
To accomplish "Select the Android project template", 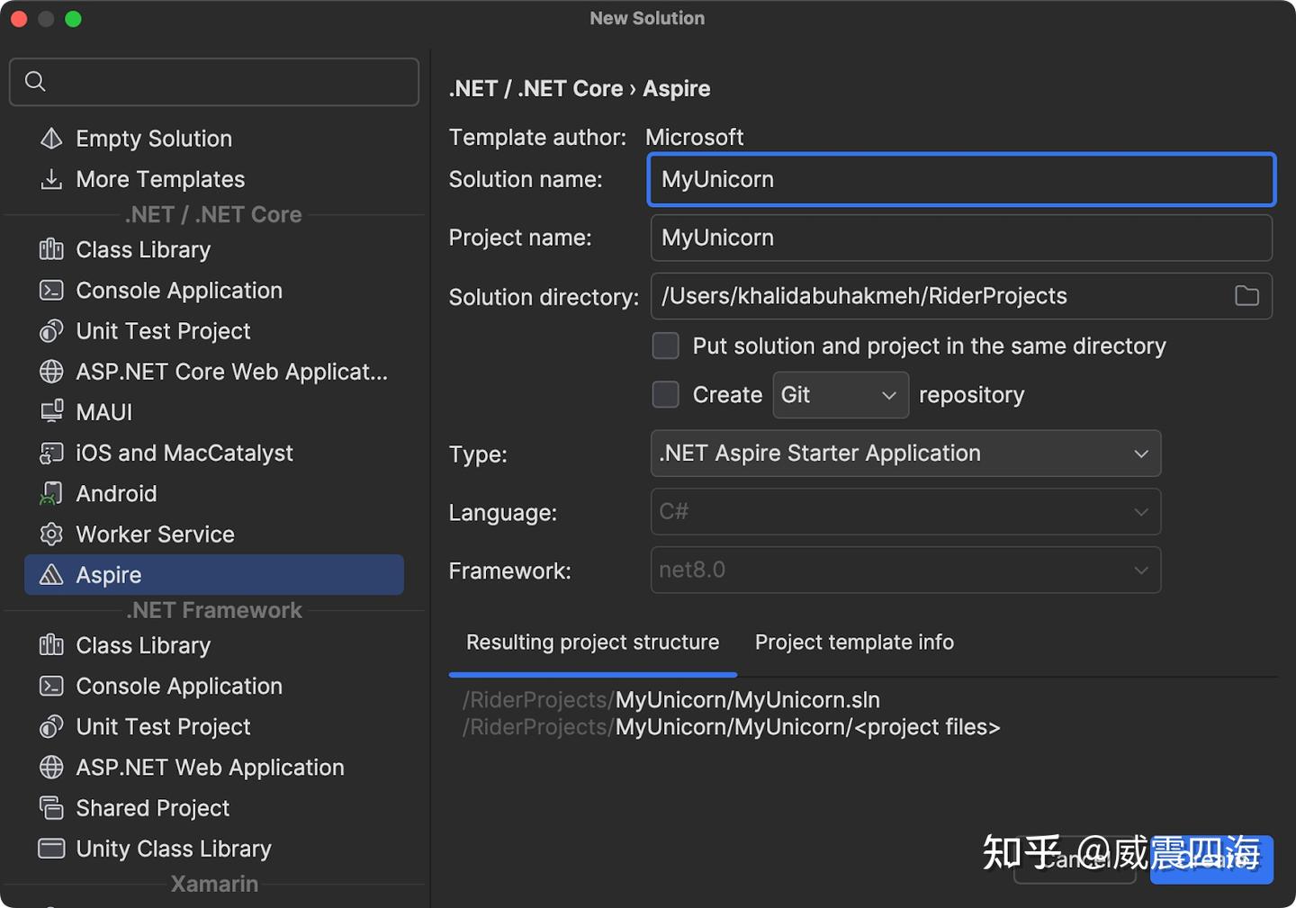I will coord(115,493).
